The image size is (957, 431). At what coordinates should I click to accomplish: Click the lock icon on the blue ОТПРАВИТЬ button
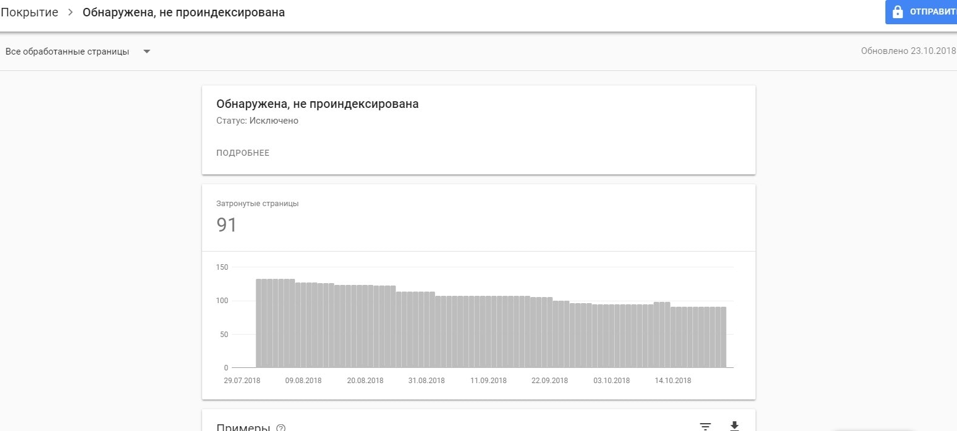click(898, 12)
